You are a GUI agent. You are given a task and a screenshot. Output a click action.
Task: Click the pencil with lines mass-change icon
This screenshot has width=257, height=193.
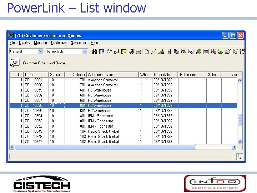(161, 51)
